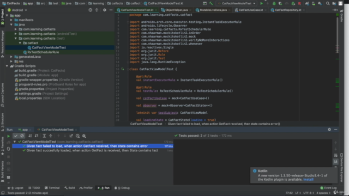Click Collapse All icon in Project panel header
This screenshot has height=196, width=349.
tap(97, 10)
